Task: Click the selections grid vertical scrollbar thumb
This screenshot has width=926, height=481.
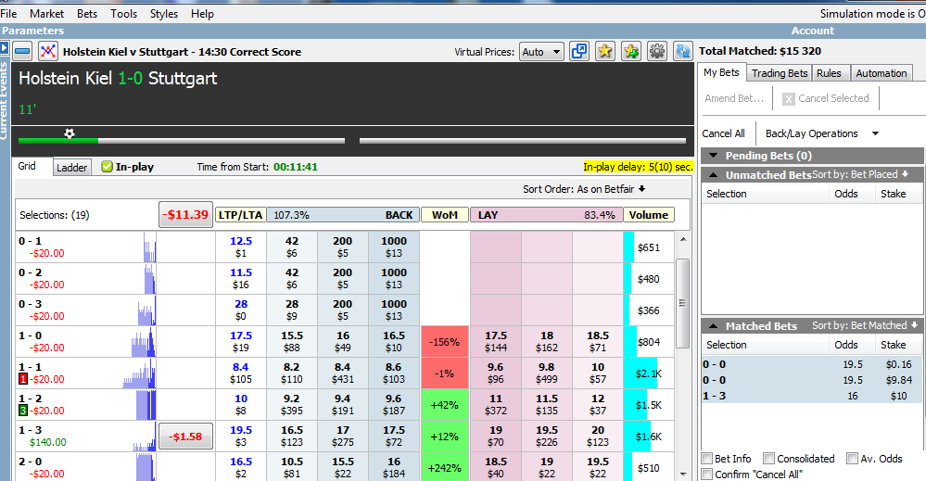Action: tap(683, 303)
